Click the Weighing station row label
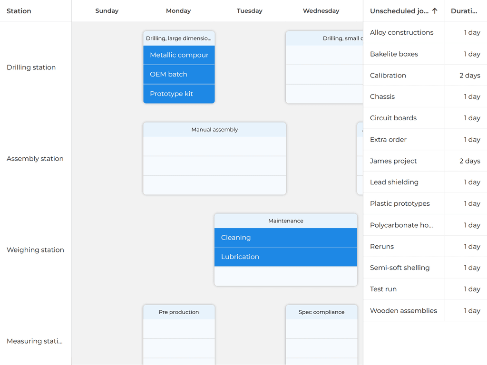Screen dimensions: 487x365 click(x=35, y=250)
